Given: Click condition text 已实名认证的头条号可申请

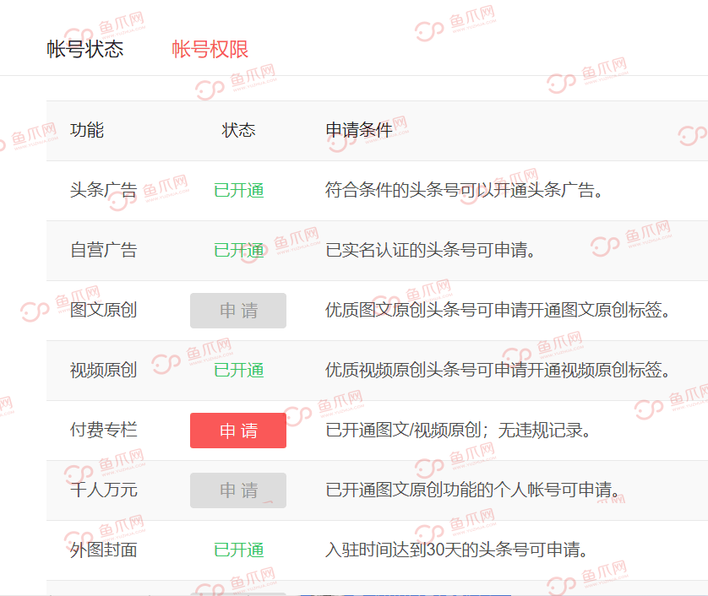Looking at the screenshot, I should point(430,250).
